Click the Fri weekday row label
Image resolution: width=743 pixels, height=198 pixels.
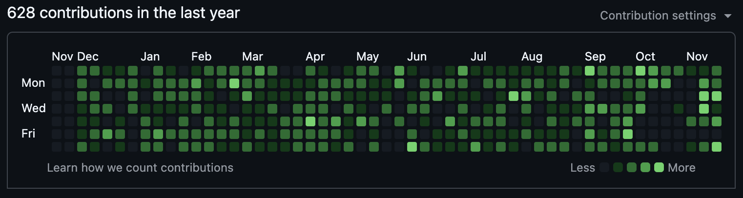29,134
